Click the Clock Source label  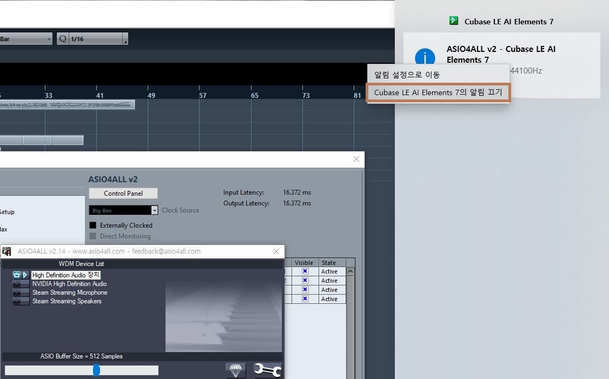(181, 210)
